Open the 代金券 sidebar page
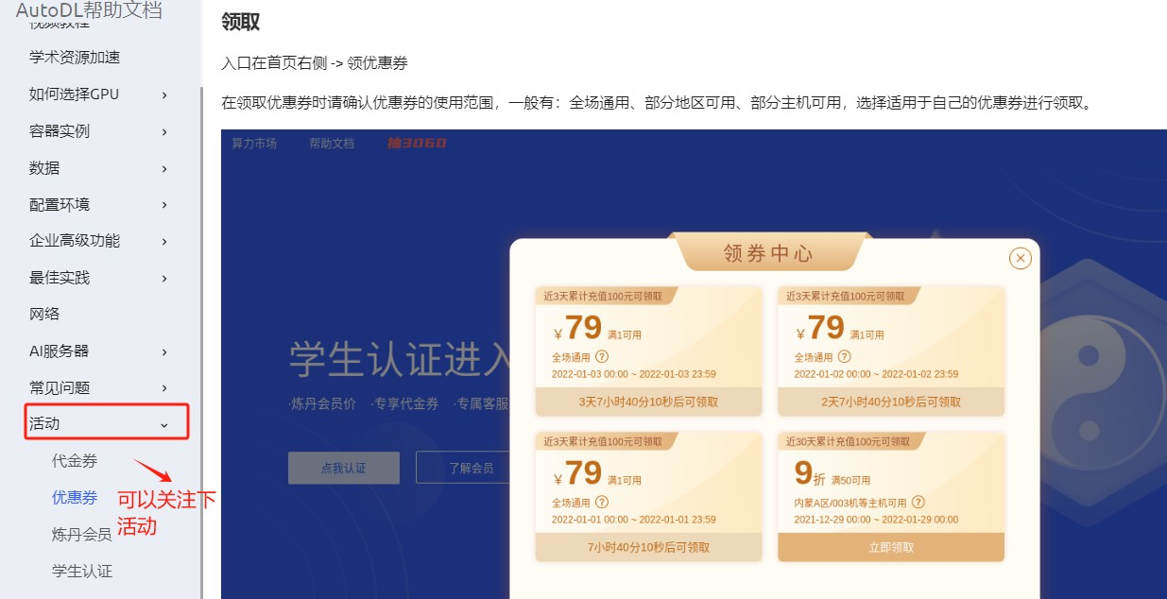 pyautogui.click(x=75, y=461)
